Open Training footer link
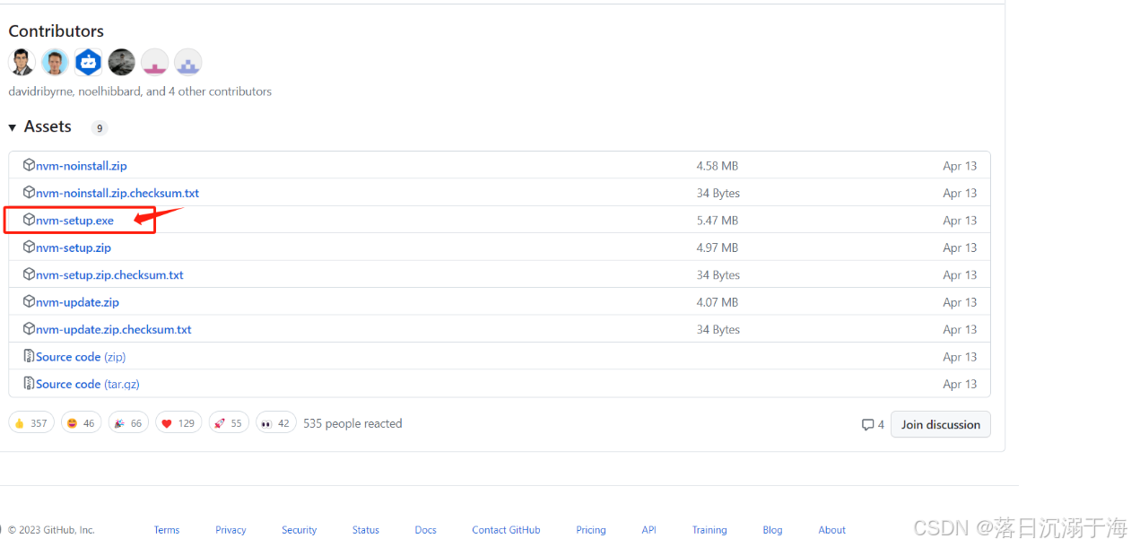The image size is (1131, 547). [709, 530]
